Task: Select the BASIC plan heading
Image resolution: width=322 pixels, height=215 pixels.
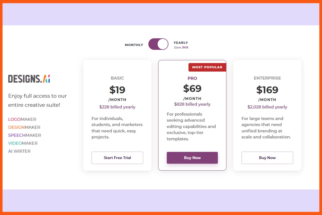Action: point(117,78)
